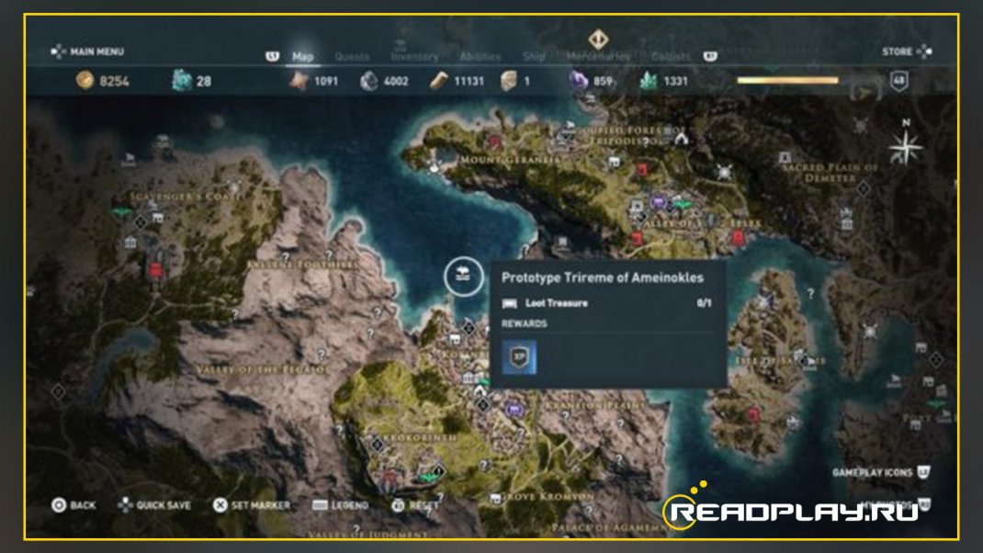Click the diamond quest marker above Mercenaries
983x553 pixels.
[598, 39]
